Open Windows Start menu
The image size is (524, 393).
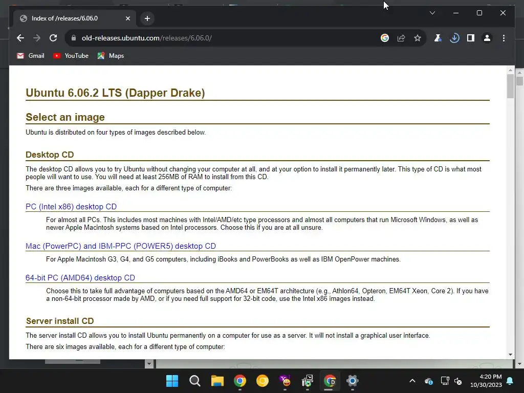point(172,381)
